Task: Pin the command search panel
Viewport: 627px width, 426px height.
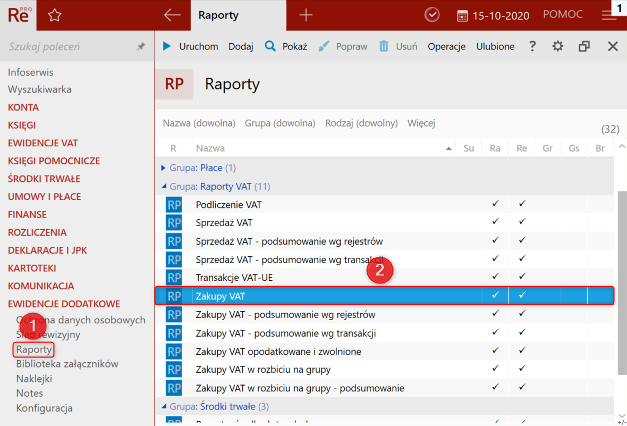Action: pyautogui.click(x=141, y=47)
